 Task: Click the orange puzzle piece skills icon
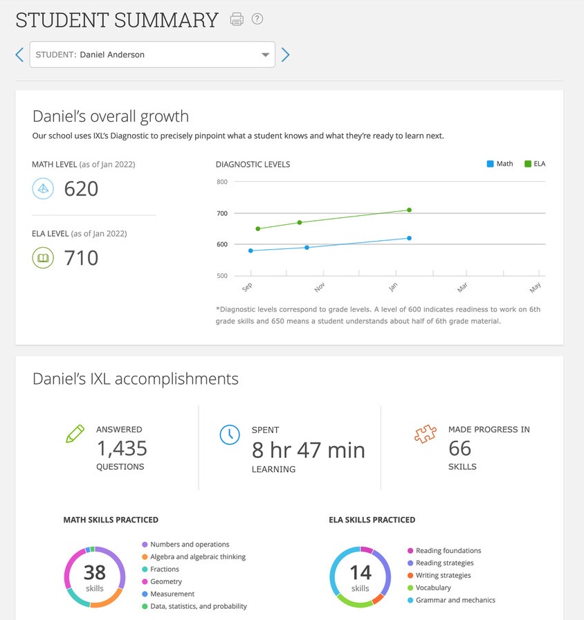point(426,434)
